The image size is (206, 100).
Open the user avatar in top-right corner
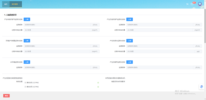tap(200, 4)
